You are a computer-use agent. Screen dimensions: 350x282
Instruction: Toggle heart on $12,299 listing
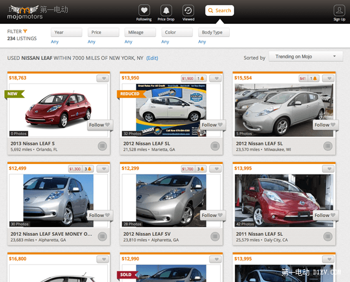click(x=215, y=169)
